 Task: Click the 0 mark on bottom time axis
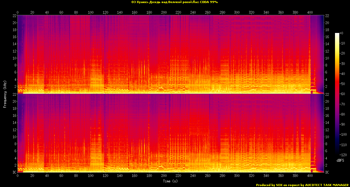point(18,176)
